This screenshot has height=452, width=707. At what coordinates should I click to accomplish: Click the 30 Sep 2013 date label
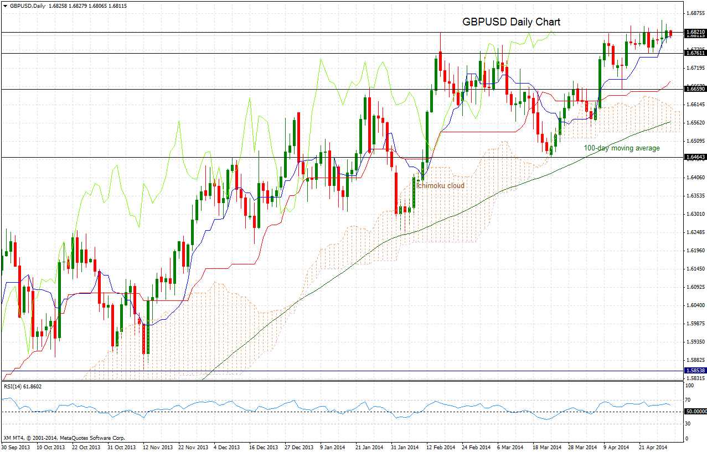coord(17,446)
